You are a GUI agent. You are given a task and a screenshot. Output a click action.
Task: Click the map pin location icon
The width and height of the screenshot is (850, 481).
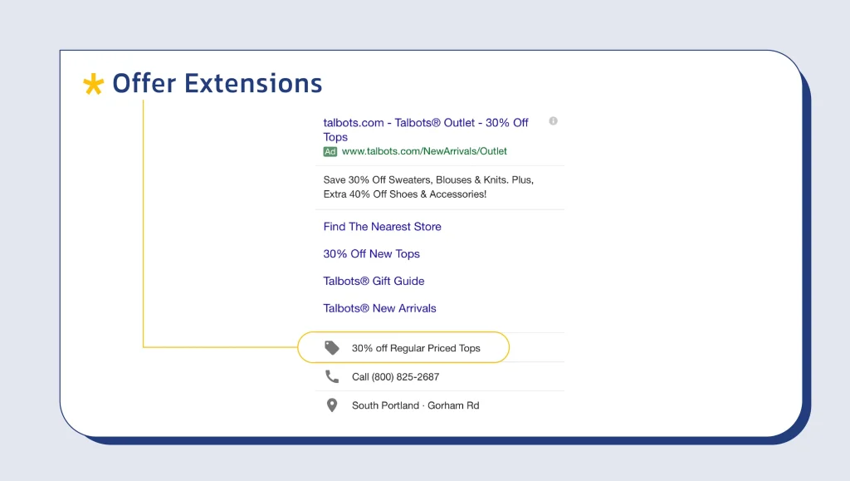[332, 405]
